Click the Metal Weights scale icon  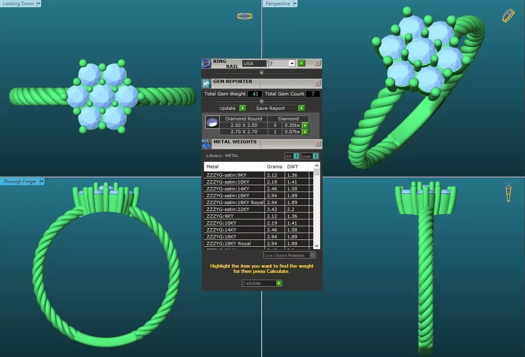click(x=206, y=144)
